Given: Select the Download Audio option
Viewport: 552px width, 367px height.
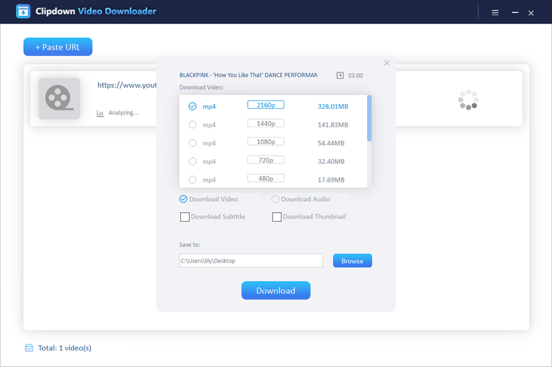Looking at the screenshot, I should pos(276,199).
